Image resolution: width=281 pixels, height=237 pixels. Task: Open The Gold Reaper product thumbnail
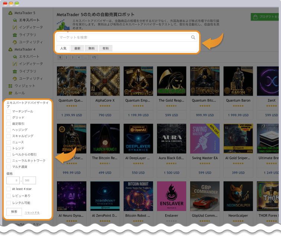tap(172, 81)
